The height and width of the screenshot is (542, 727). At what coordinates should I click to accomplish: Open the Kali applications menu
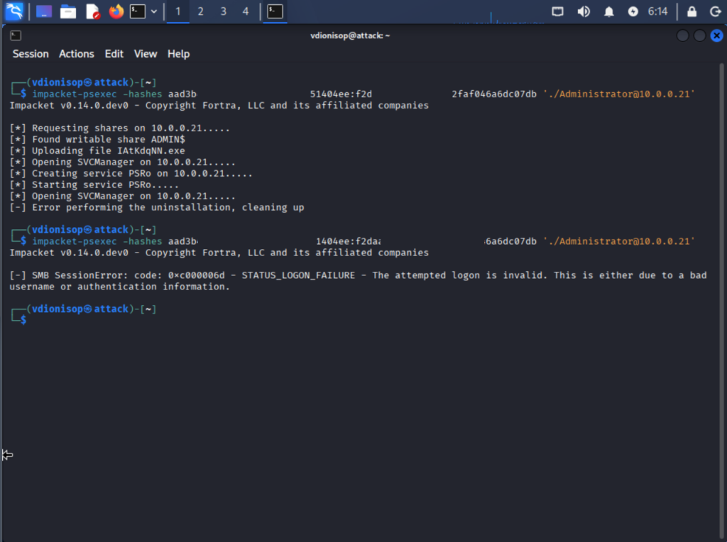click(x=14, y=11)
